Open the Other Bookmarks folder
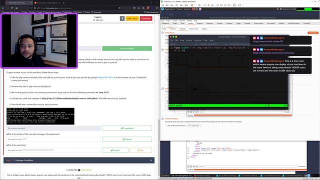Viewport: 320px width, 180px height. [151, 12]
